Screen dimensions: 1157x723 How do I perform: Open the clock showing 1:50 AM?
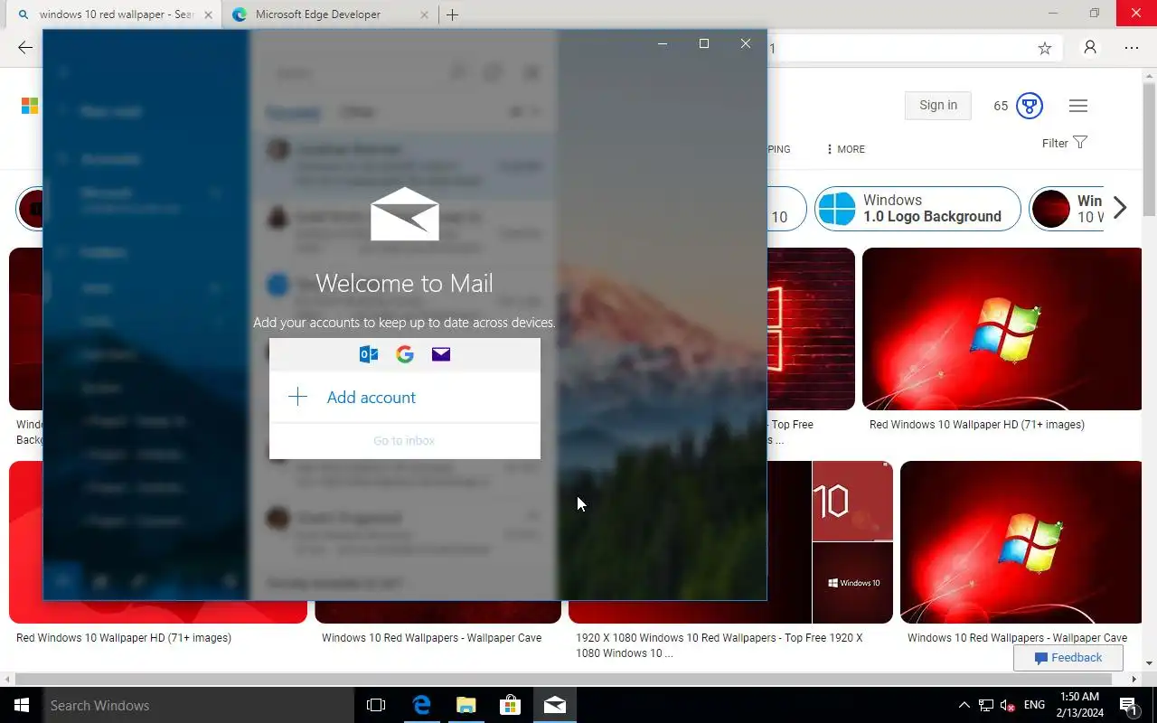click(1078, 705)
